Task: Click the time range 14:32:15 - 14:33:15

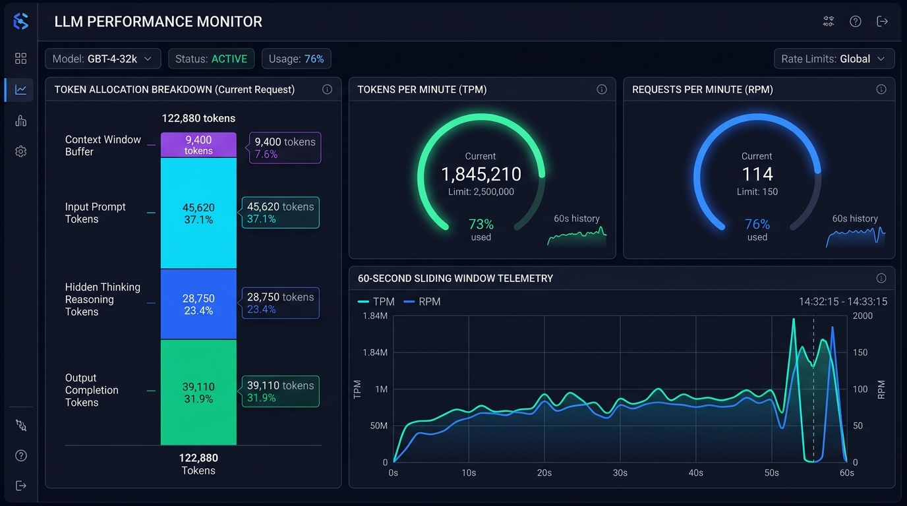Action: [843, 302]
